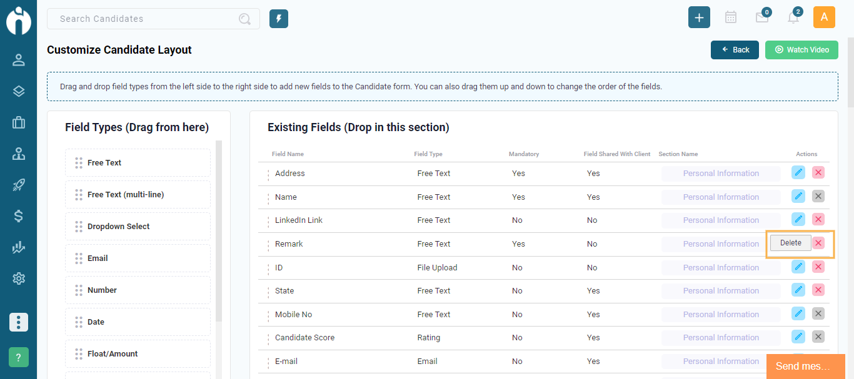
Task: Select the Free Text (multi-line) field type
Action: [138, 194]
